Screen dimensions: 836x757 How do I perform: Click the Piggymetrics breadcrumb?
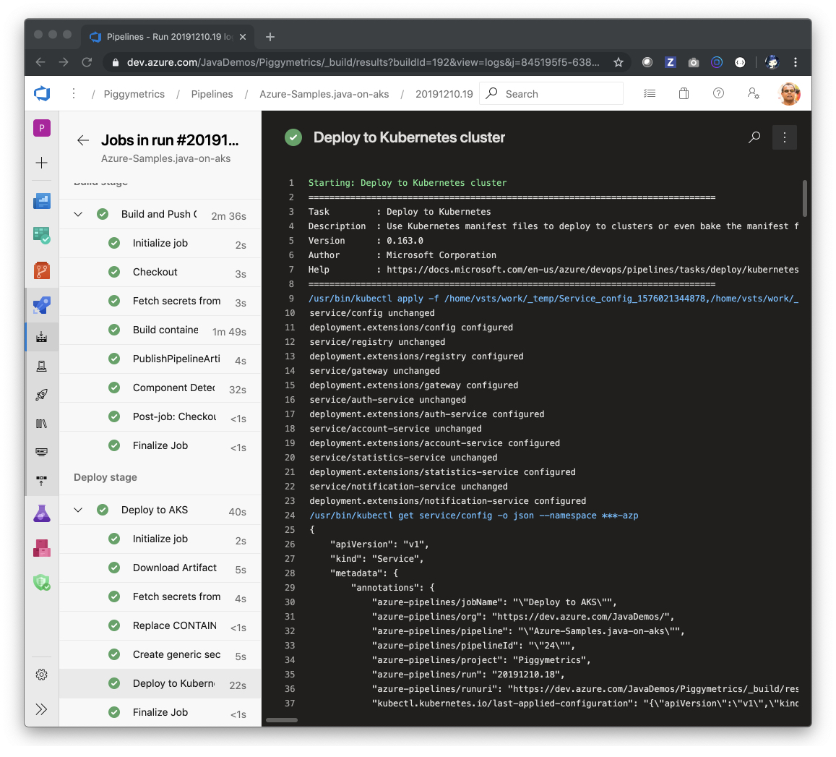[x=134, y=94]
